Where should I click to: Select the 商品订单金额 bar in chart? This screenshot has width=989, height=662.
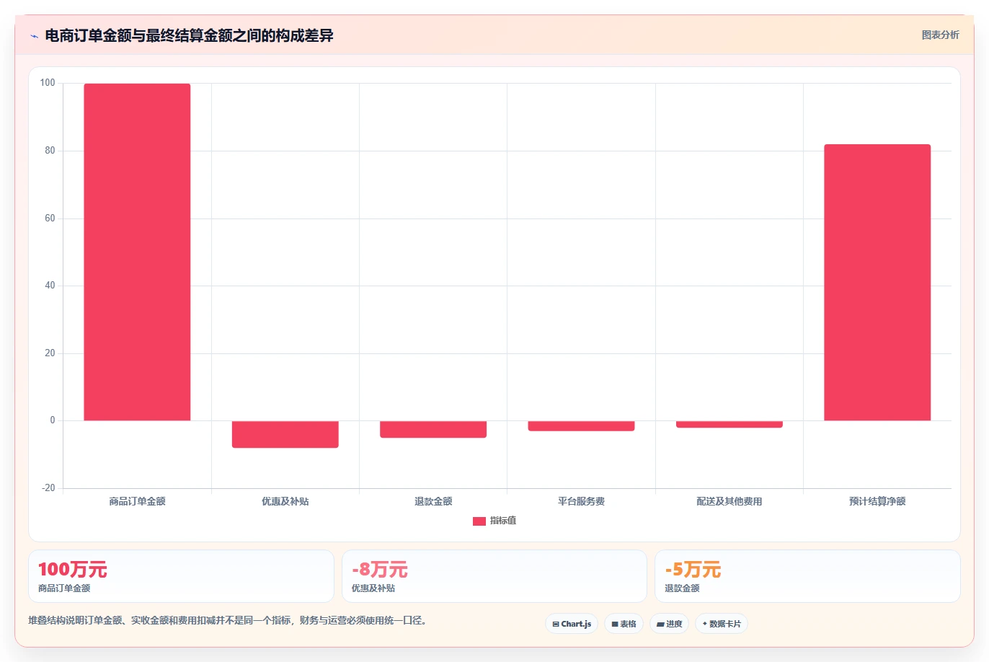tap(137, 252)
